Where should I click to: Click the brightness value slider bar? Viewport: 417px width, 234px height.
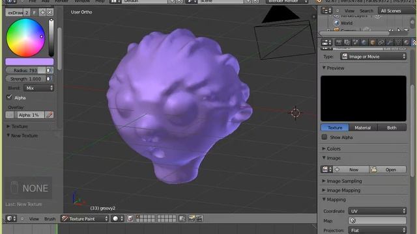click(51, 38)
